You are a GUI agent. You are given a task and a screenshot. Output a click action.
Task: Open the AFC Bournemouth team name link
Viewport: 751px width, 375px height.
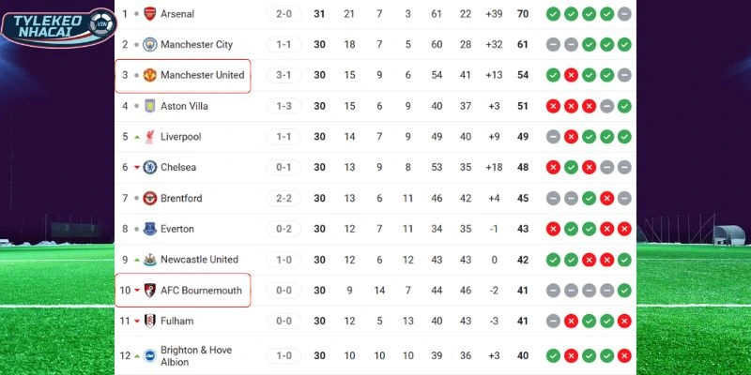[201, 291]
